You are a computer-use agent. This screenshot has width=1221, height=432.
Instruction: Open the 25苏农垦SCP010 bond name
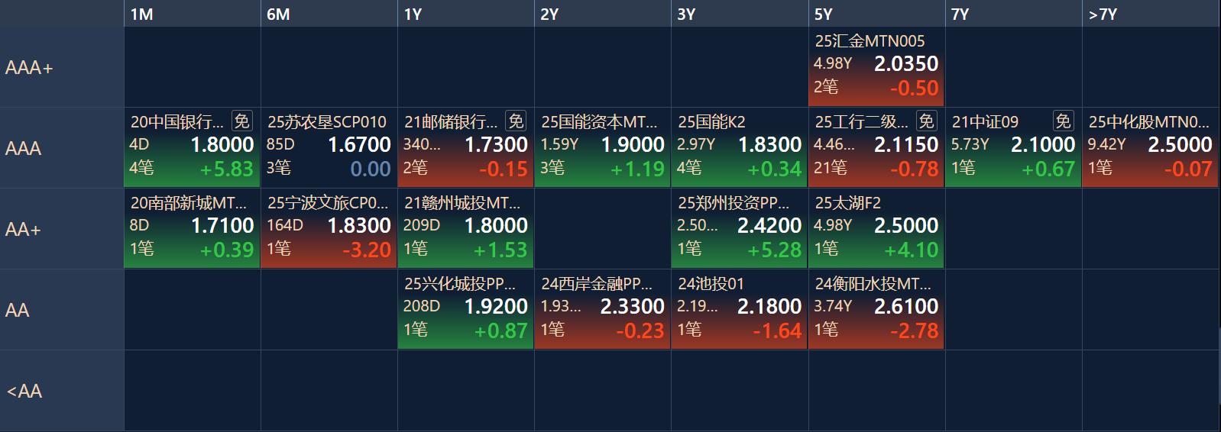pos(327,122)
